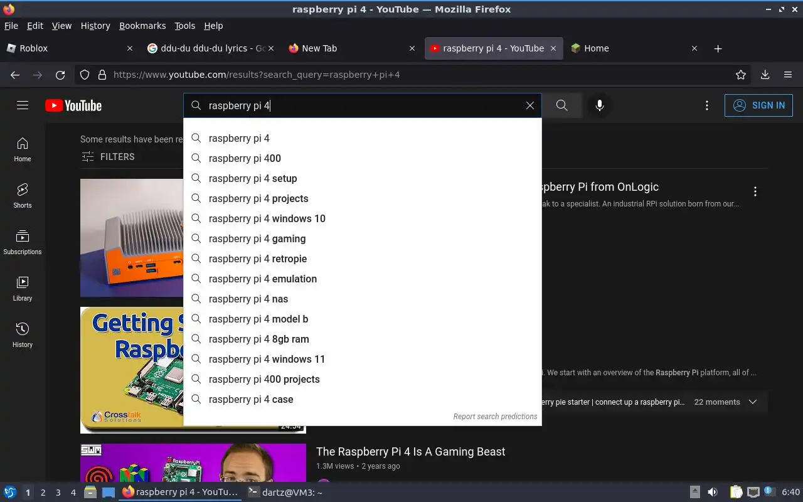Select suggestion 'raspberry pi 4 emulation'
803x502 pixels.
click(363, 279)
